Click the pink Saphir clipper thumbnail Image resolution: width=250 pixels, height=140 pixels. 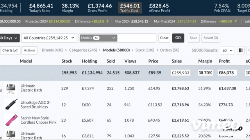11,120
